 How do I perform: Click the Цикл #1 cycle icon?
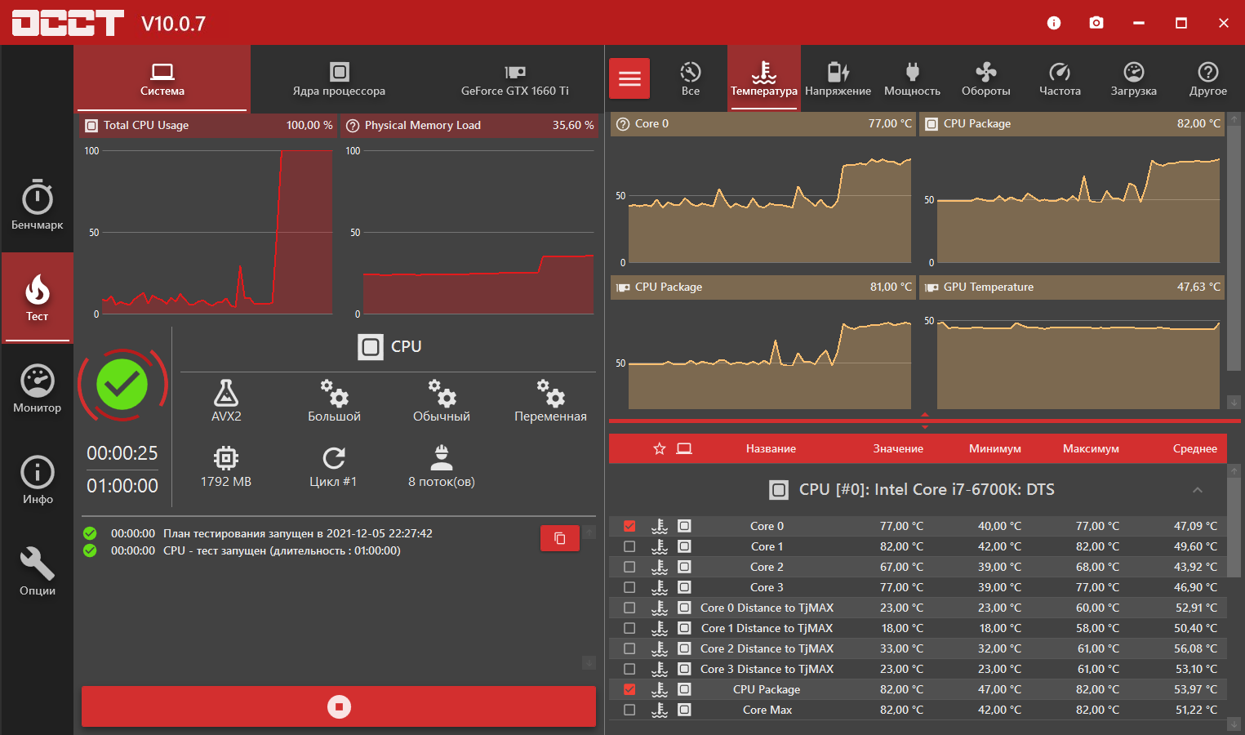[x=334, y=457]
